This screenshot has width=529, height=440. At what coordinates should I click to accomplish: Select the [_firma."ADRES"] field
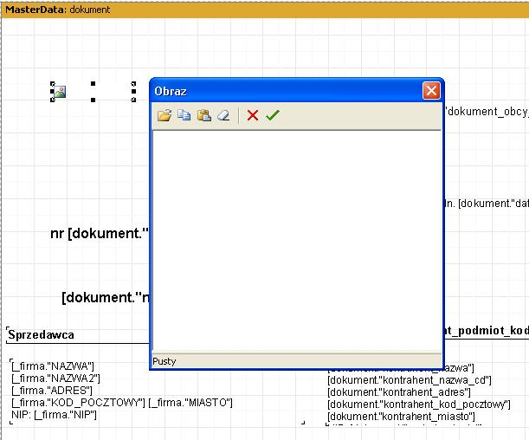(53, 391)
